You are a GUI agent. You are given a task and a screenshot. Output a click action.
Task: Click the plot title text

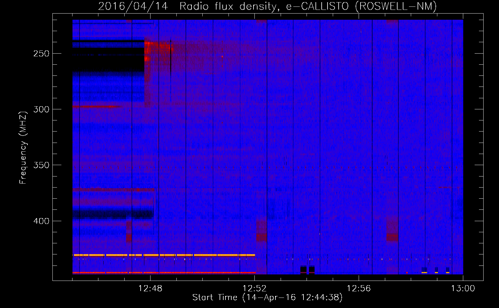click(267, 6)
